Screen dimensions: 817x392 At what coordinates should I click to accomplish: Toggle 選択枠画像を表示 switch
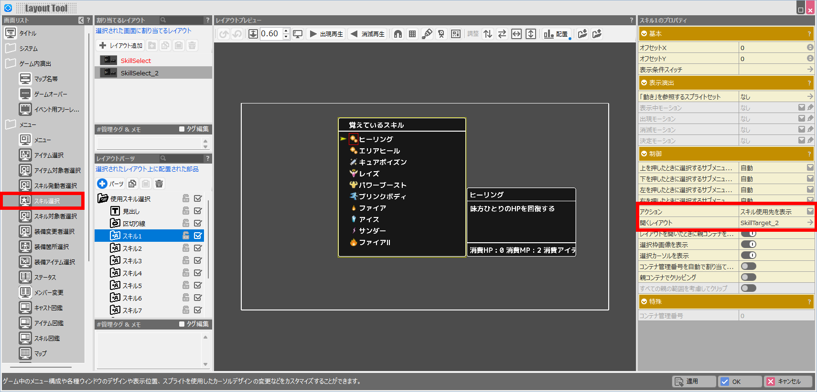(748, 244)
